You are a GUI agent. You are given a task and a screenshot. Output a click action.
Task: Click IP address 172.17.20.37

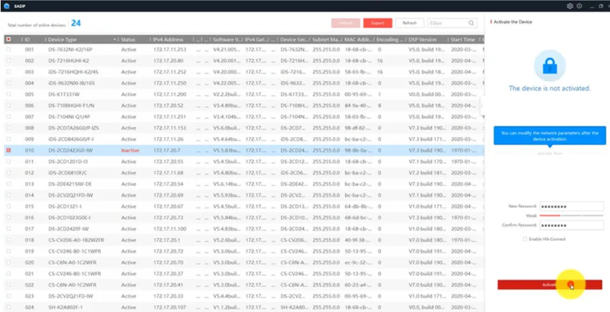168,273
